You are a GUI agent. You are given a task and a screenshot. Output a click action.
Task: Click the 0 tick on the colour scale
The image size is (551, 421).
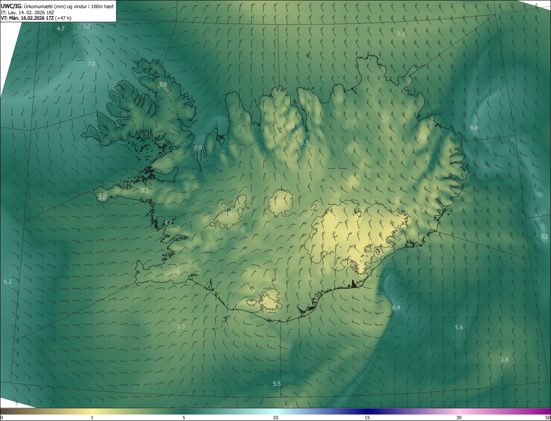[2, 418]
